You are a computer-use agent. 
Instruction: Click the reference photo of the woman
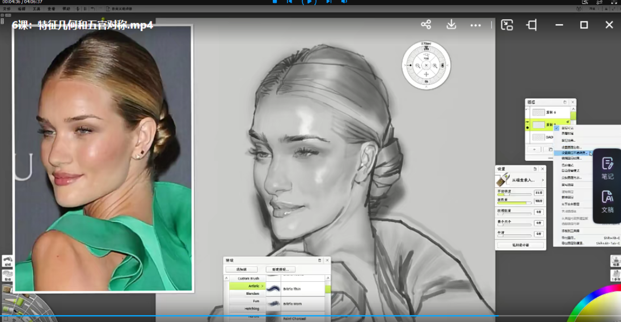[x=103, y=159]
